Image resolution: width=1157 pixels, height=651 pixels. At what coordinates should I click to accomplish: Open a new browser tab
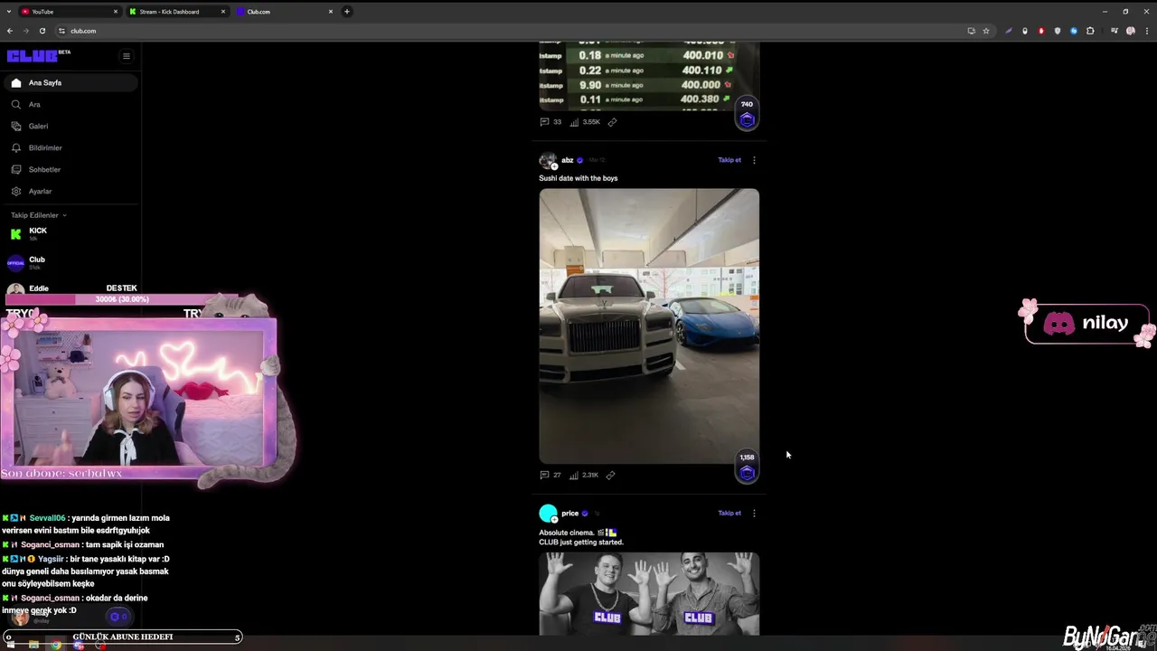coord(347,12)
